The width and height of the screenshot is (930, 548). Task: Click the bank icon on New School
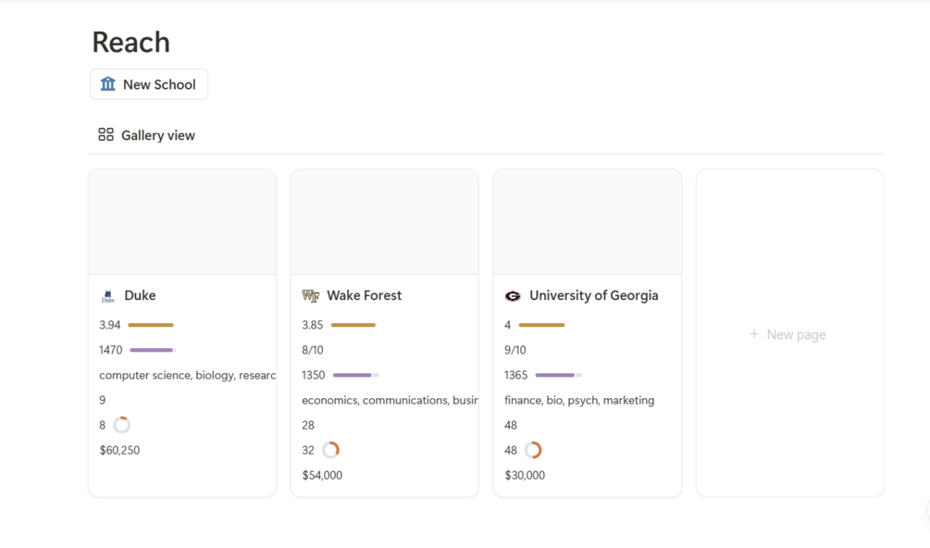tap(108, 84)
